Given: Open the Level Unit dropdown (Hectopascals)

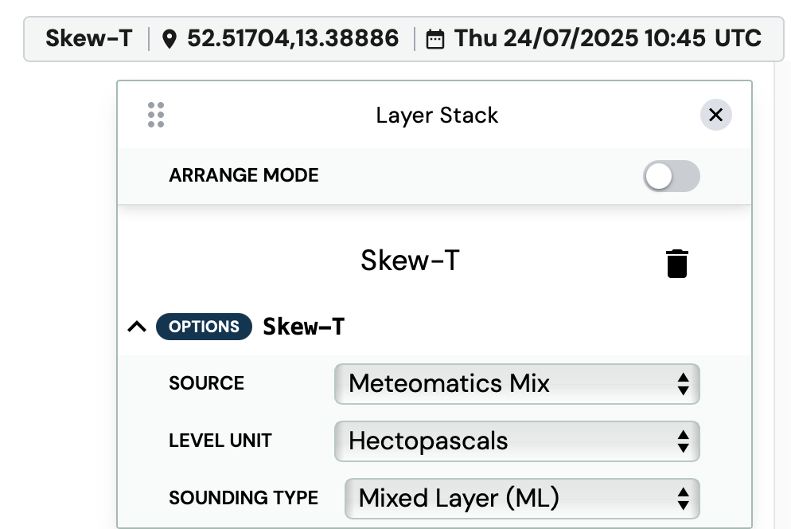Looking at the screenshot, I should coord(516,441).
